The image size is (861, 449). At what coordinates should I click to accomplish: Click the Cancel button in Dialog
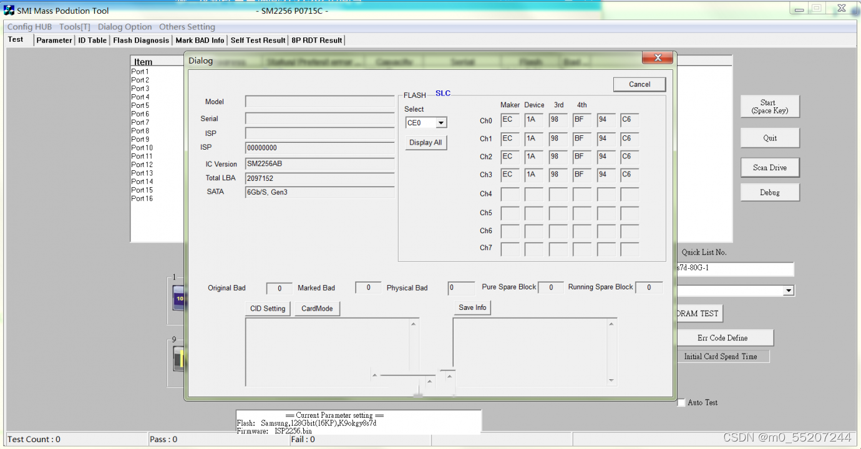pyautogui.click(x=640, y=84)
